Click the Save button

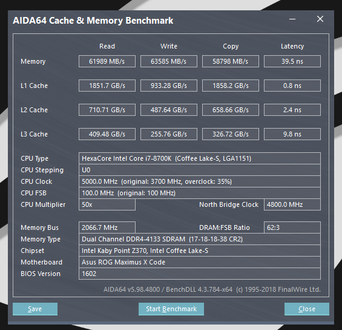click(x=35, y=309)
